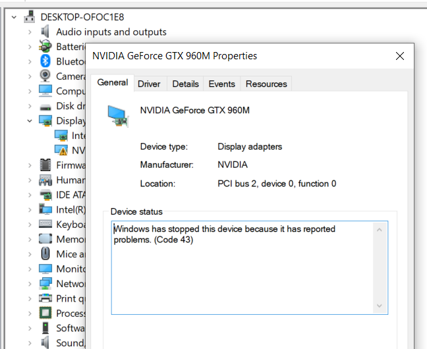Click the Device status scrollbar down arrow

tap(380, 306)
